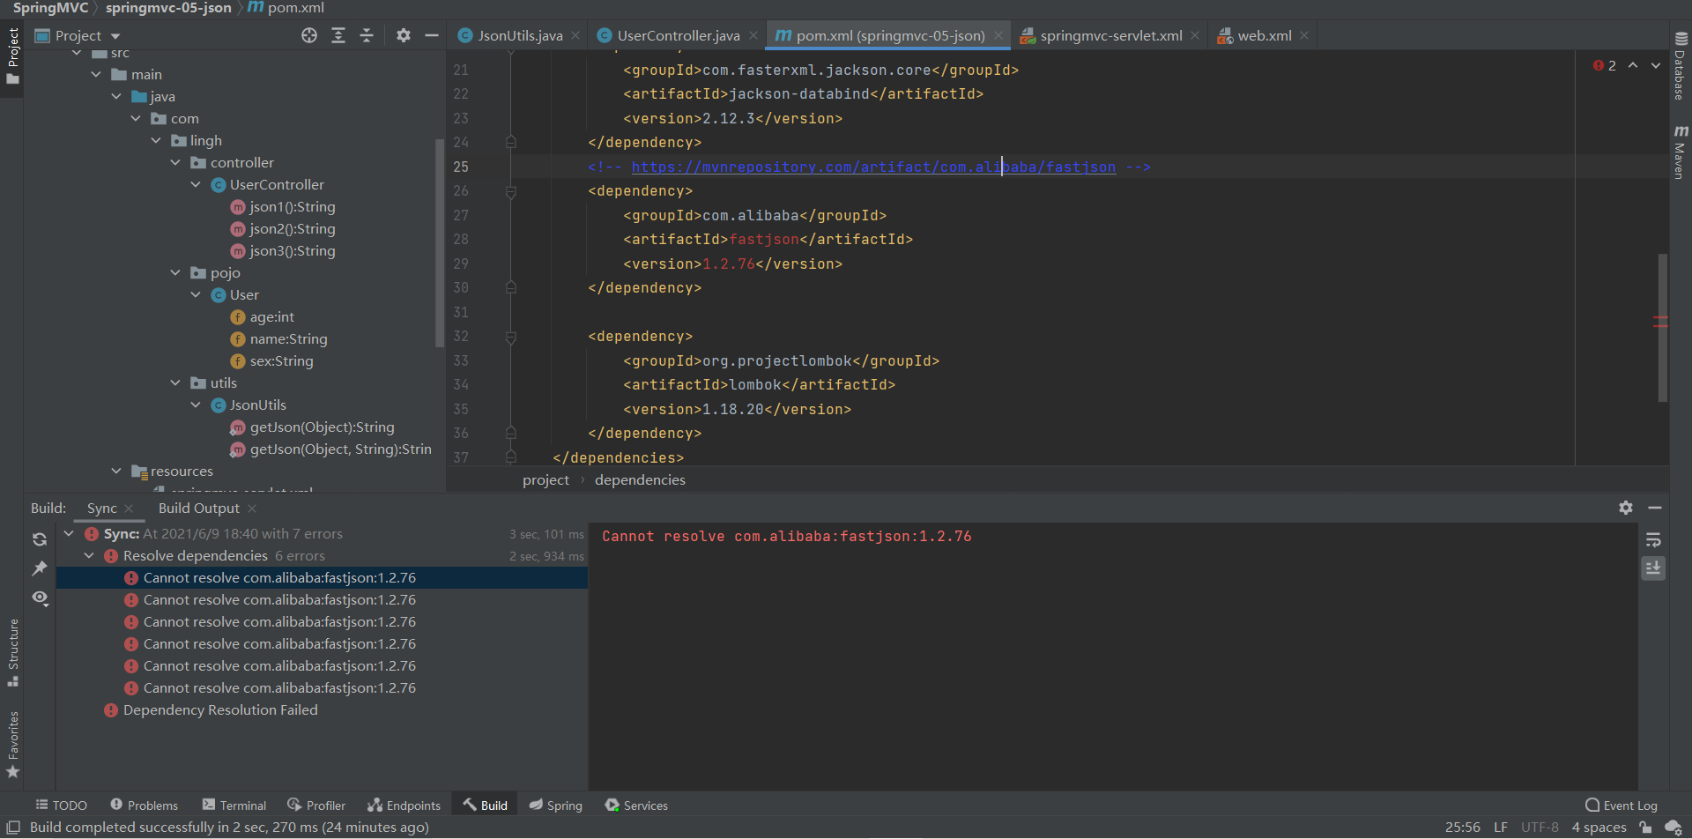Image resolution: width=1692 pixels, height=839 pixels.
Task: Open the Profiler tool tab
Action: [x=316, y=806]
